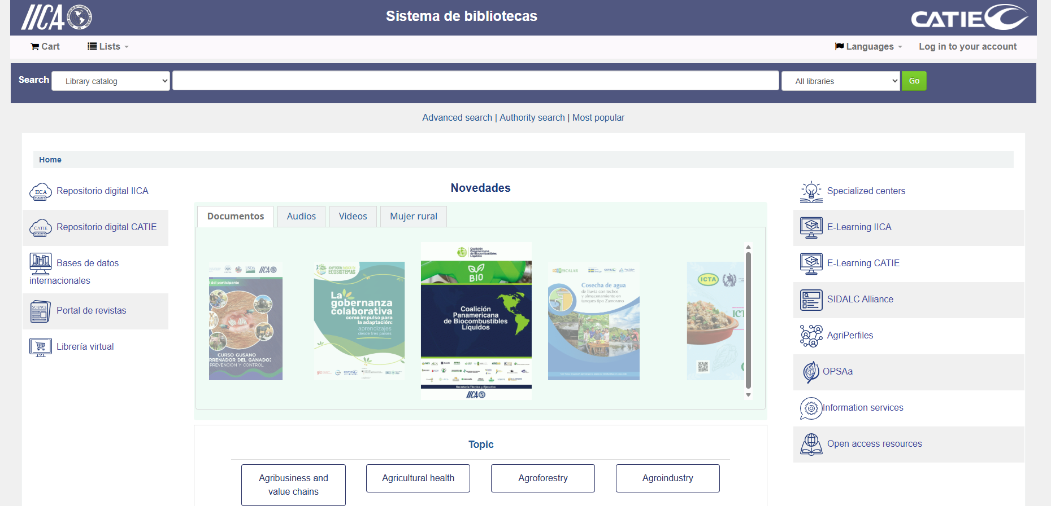This screenshot has height=506, width=1051.
Task: Switch to the Documentos tab
Action: [x=235, y=216]
